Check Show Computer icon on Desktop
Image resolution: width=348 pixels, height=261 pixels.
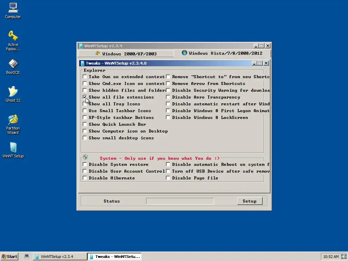85,131
